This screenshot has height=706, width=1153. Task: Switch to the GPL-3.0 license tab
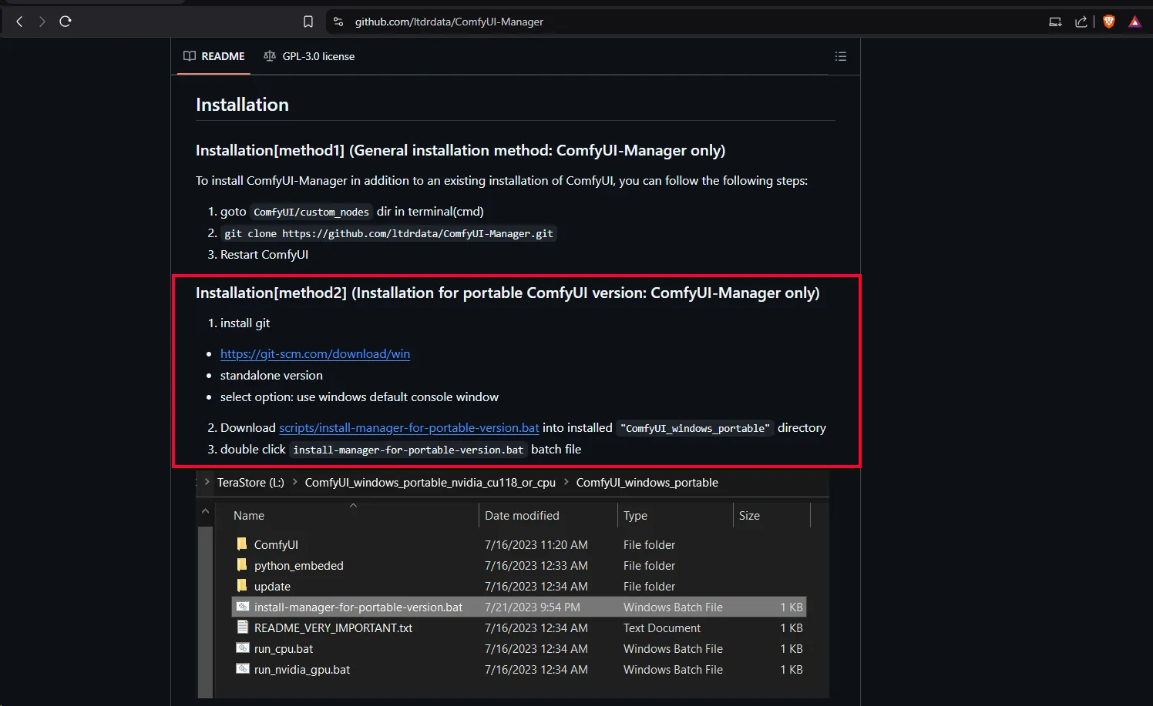point(309,56)
